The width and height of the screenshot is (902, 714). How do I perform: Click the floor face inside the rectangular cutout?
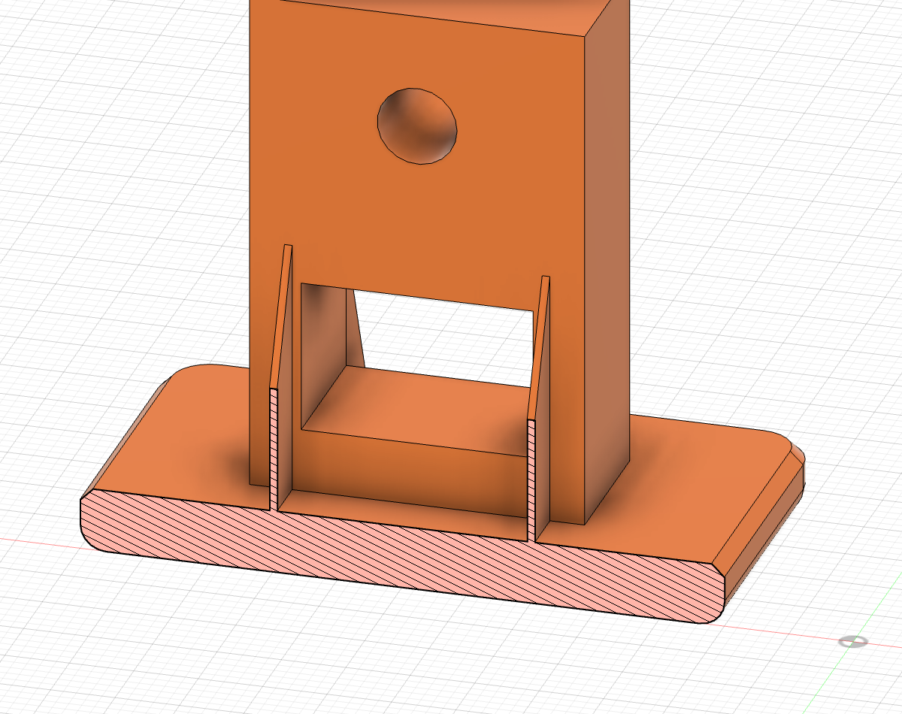425,410
